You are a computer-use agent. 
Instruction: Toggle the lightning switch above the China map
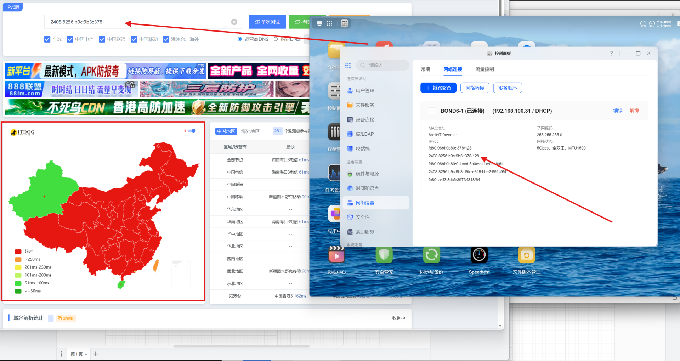192,131
